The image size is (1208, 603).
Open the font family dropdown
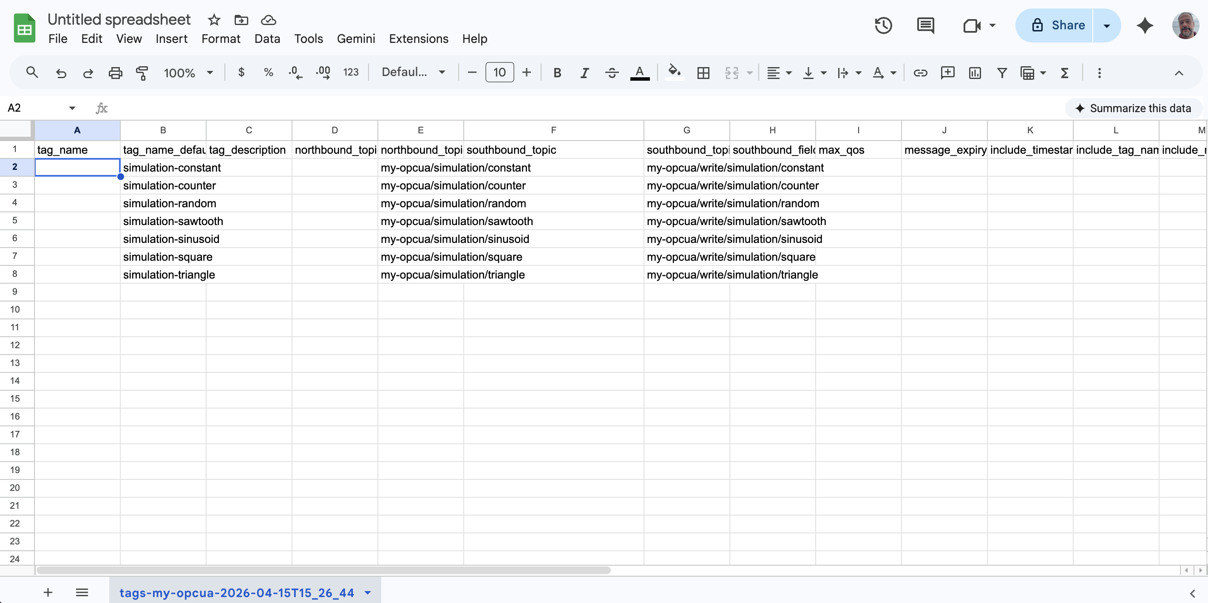(413, 72)
